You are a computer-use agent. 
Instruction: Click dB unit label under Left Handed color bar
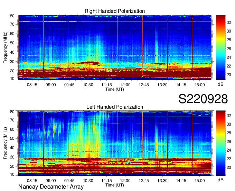pyautogui.click(x=220, y=180)
